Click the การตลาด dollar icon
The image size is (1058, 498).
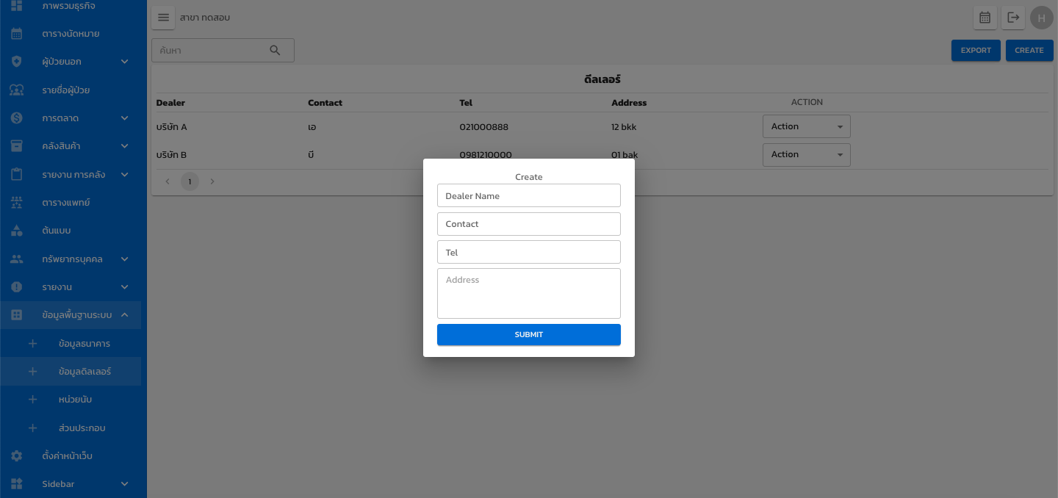click(x=16, y=118)
